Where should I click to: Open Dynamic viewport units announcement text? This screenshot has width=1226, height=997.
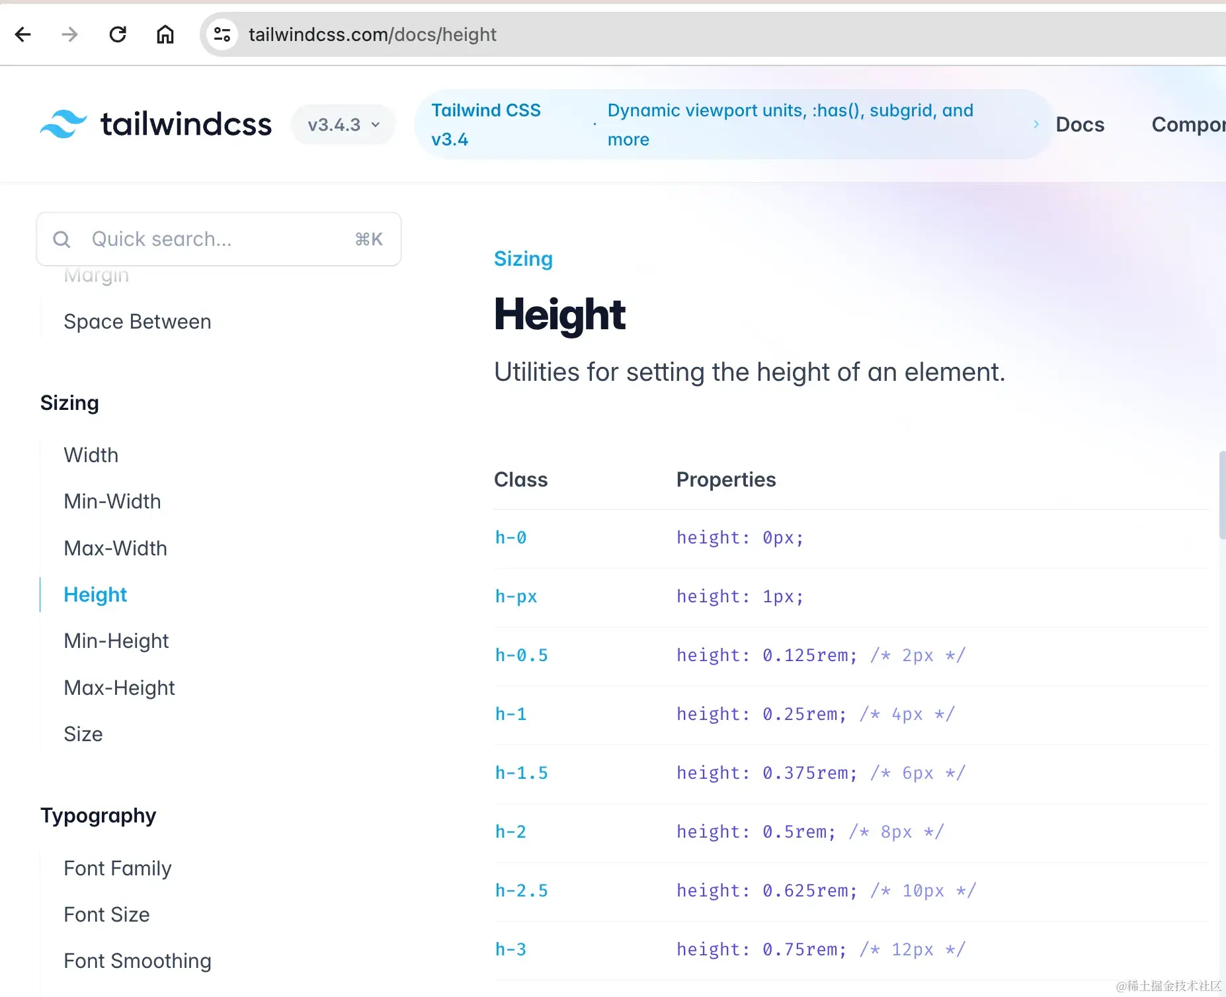[x=790, y=124]
